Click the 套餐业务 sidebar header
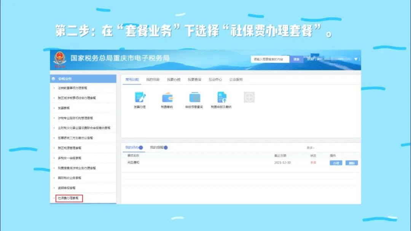The height and width of the screenshot is (231, 411). coord(83,79)
